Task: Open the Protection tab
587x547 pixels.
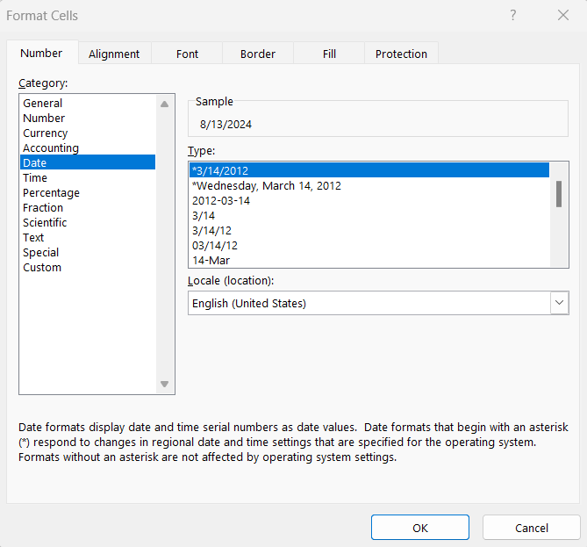Action: coord(401,54)
